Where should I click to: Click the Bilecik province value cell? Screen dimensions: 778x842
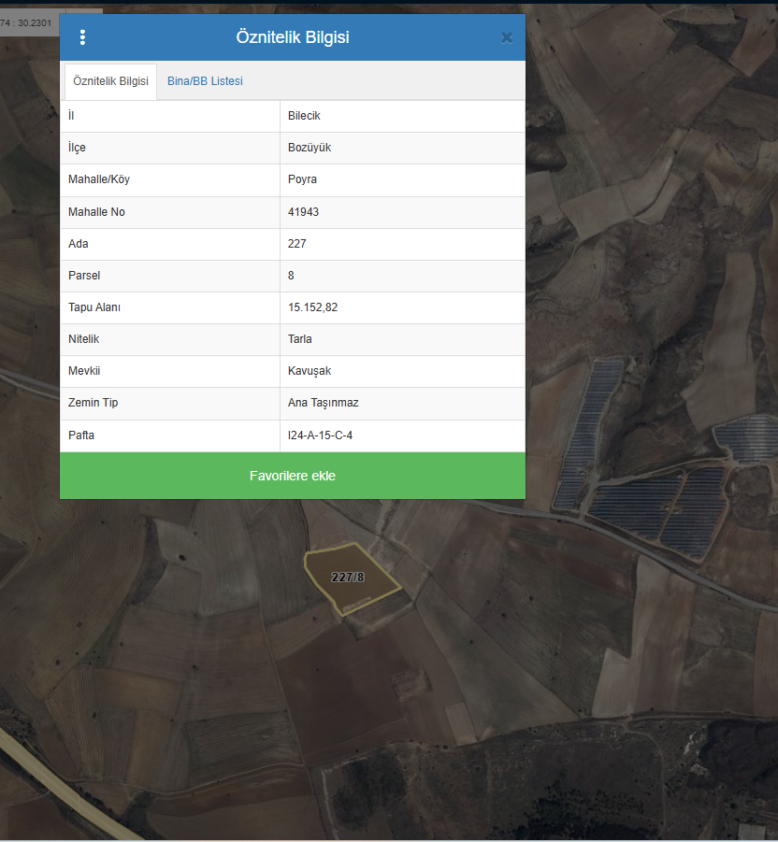[x=402, y=116]
